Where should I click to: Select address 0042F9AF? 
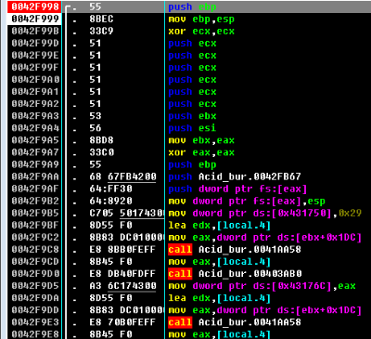pyautogui.click(x=35, y=189)
